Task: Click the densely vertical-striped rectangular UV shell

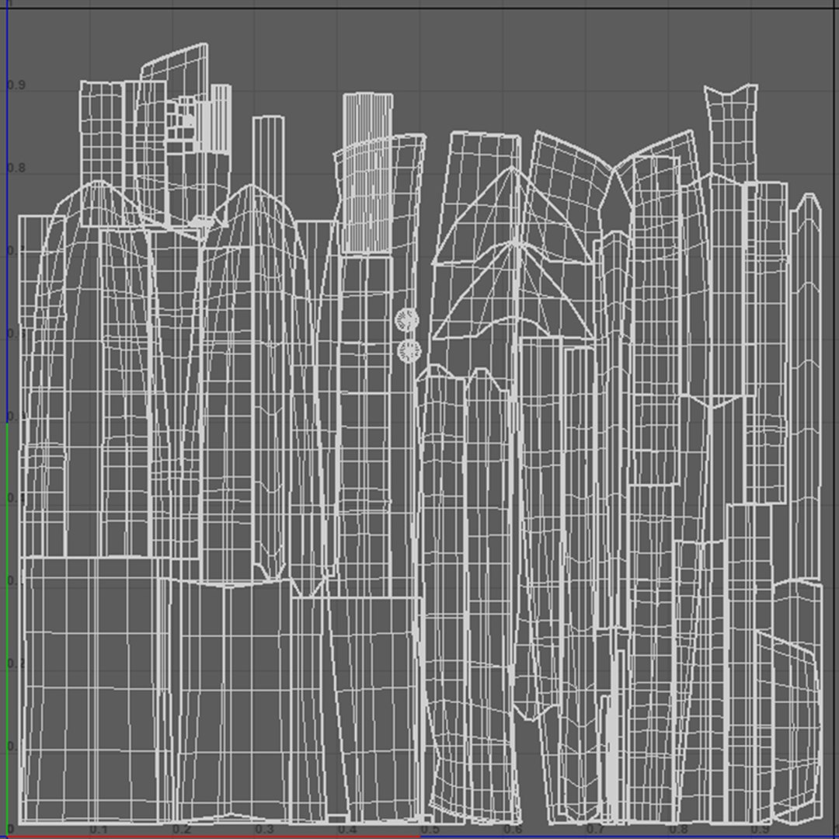Action: click(367, 172)
